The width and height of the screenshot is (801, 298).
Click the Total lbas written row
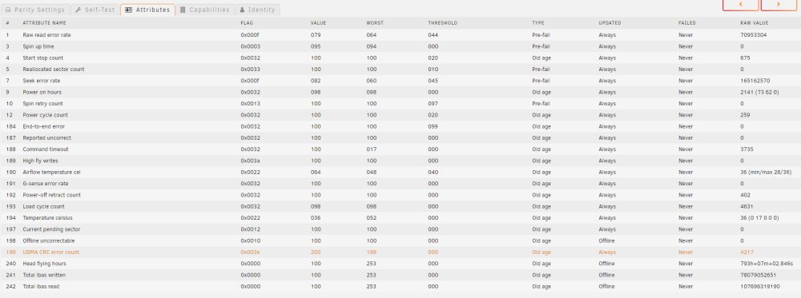[400, 275]
